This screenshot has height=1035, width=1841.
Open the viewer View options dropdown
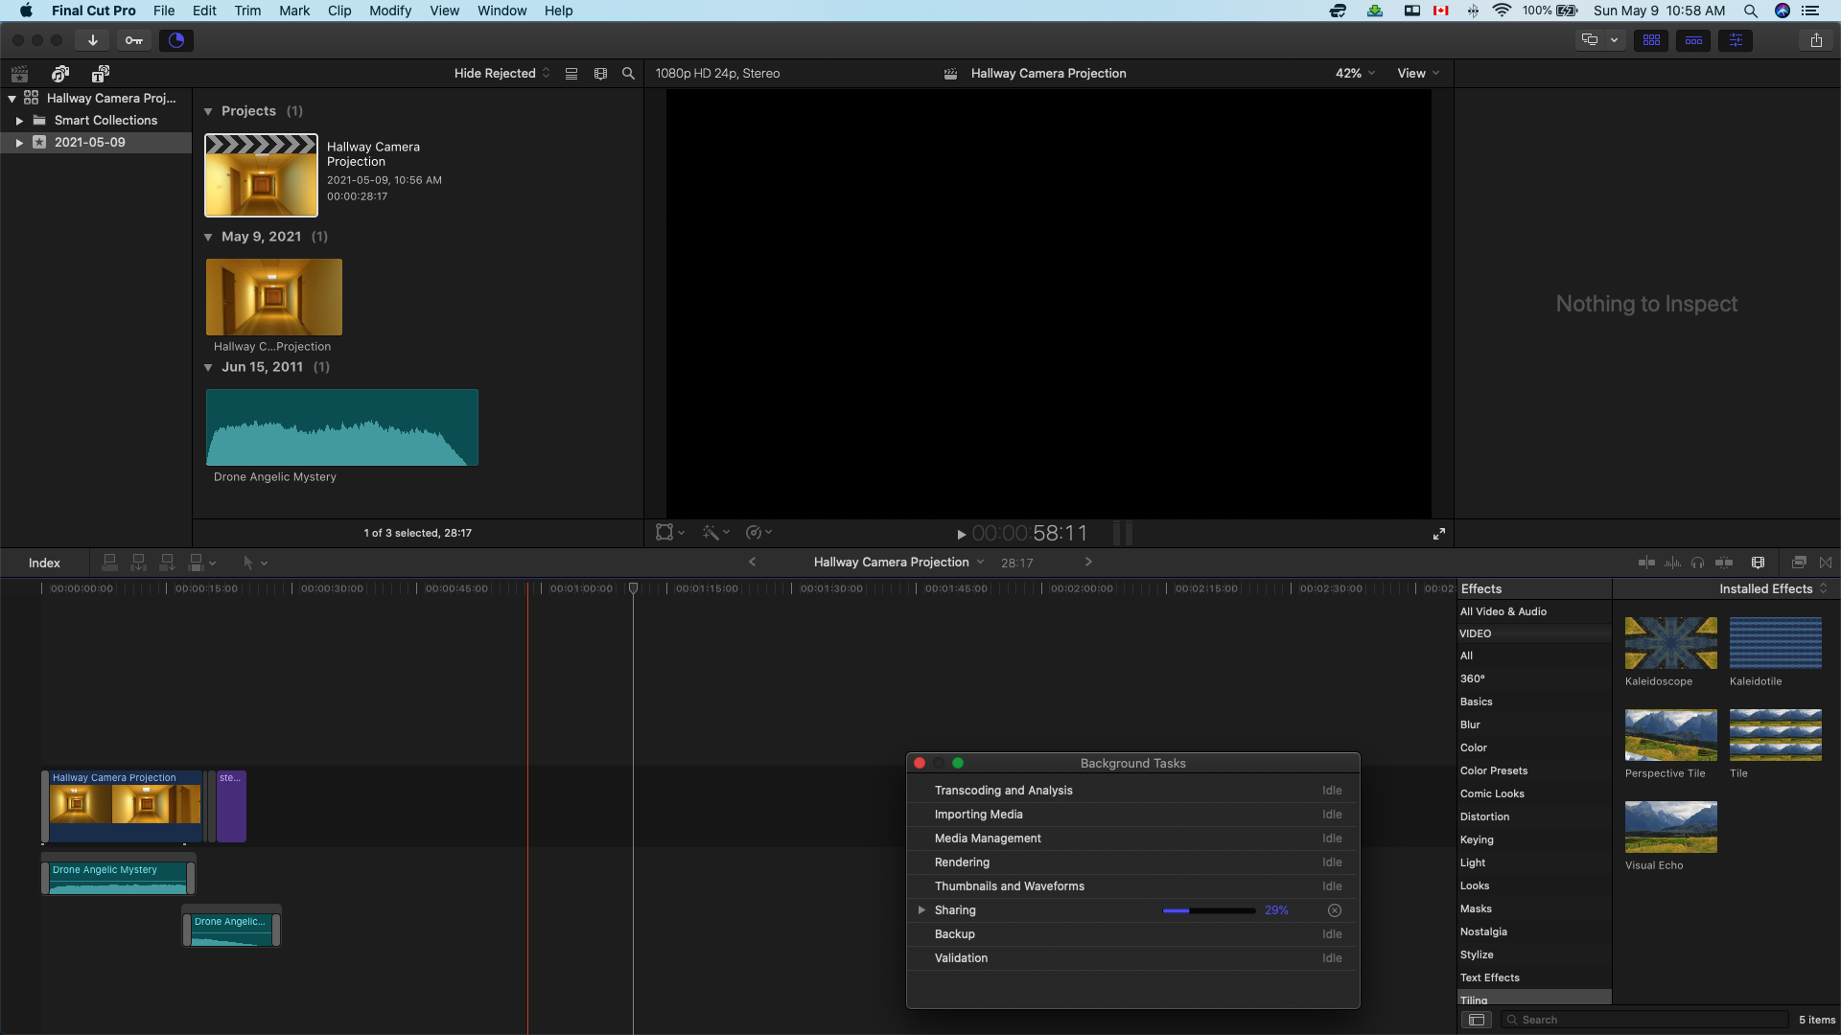click(x=1418, y=74)
